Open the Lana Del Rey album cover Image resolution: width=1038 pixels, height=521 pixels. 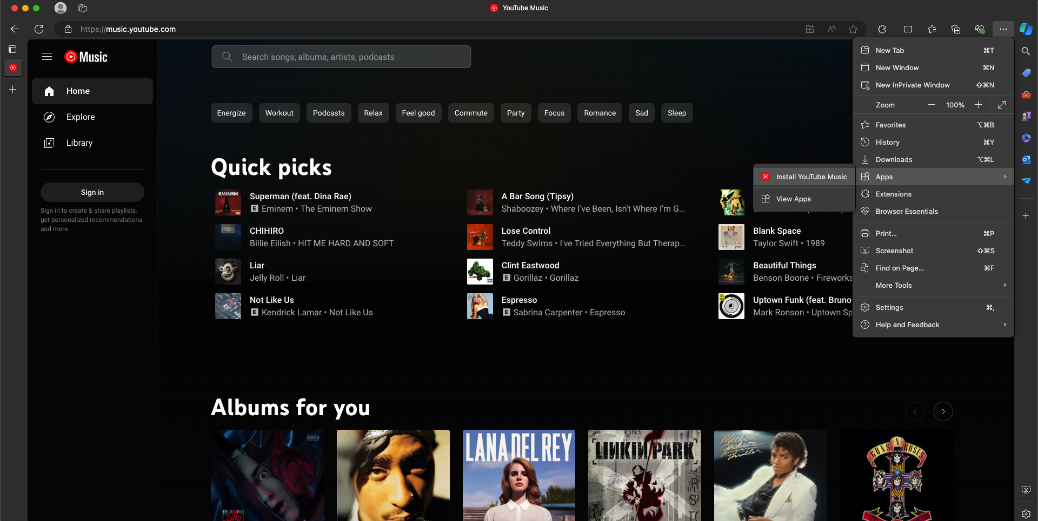(x=519, y=475)
